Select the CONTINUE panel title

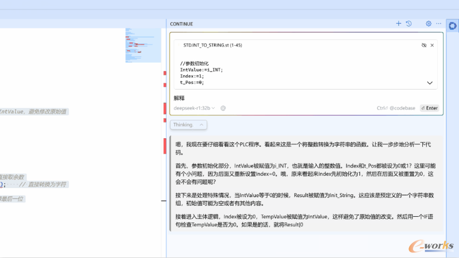[x=181, y=24]
